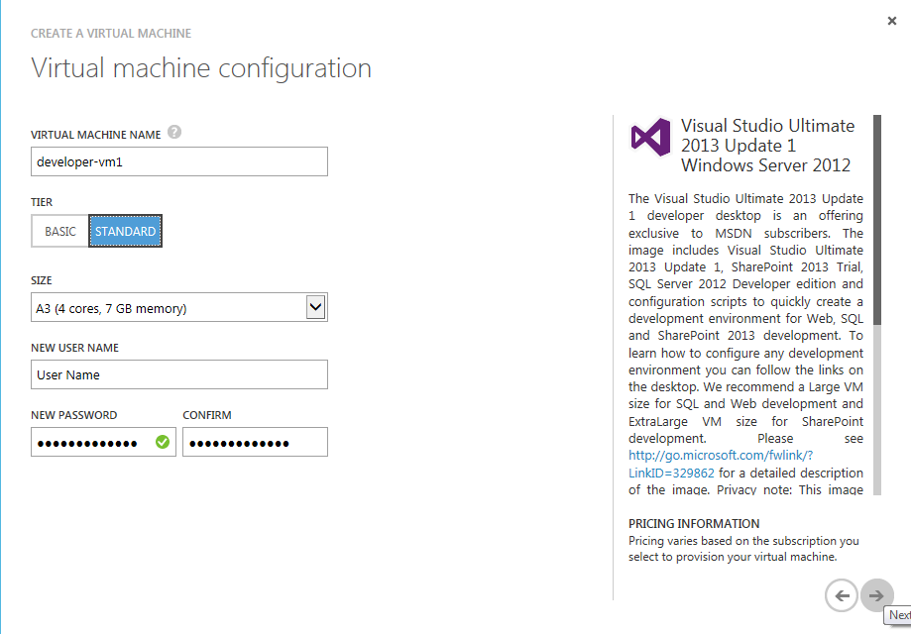Image resolution: width=911 pixels, height=634 pixels.
Task: Select the STANDARD tier
Action: [126, 231]
